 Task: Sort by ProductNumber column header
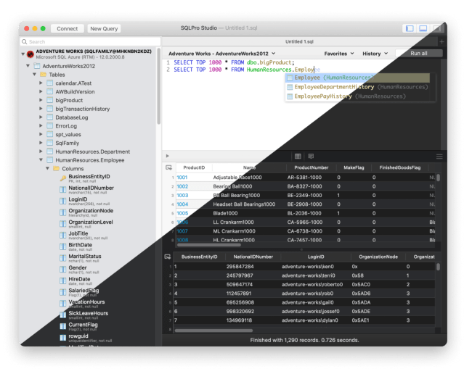click(x=312, y=167)
